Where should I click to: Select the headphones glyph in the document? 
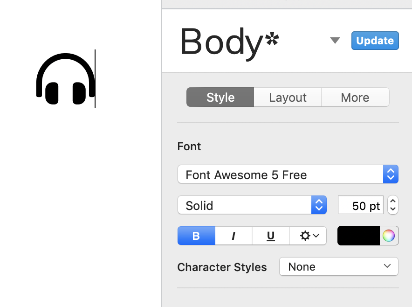click(65, 79)
